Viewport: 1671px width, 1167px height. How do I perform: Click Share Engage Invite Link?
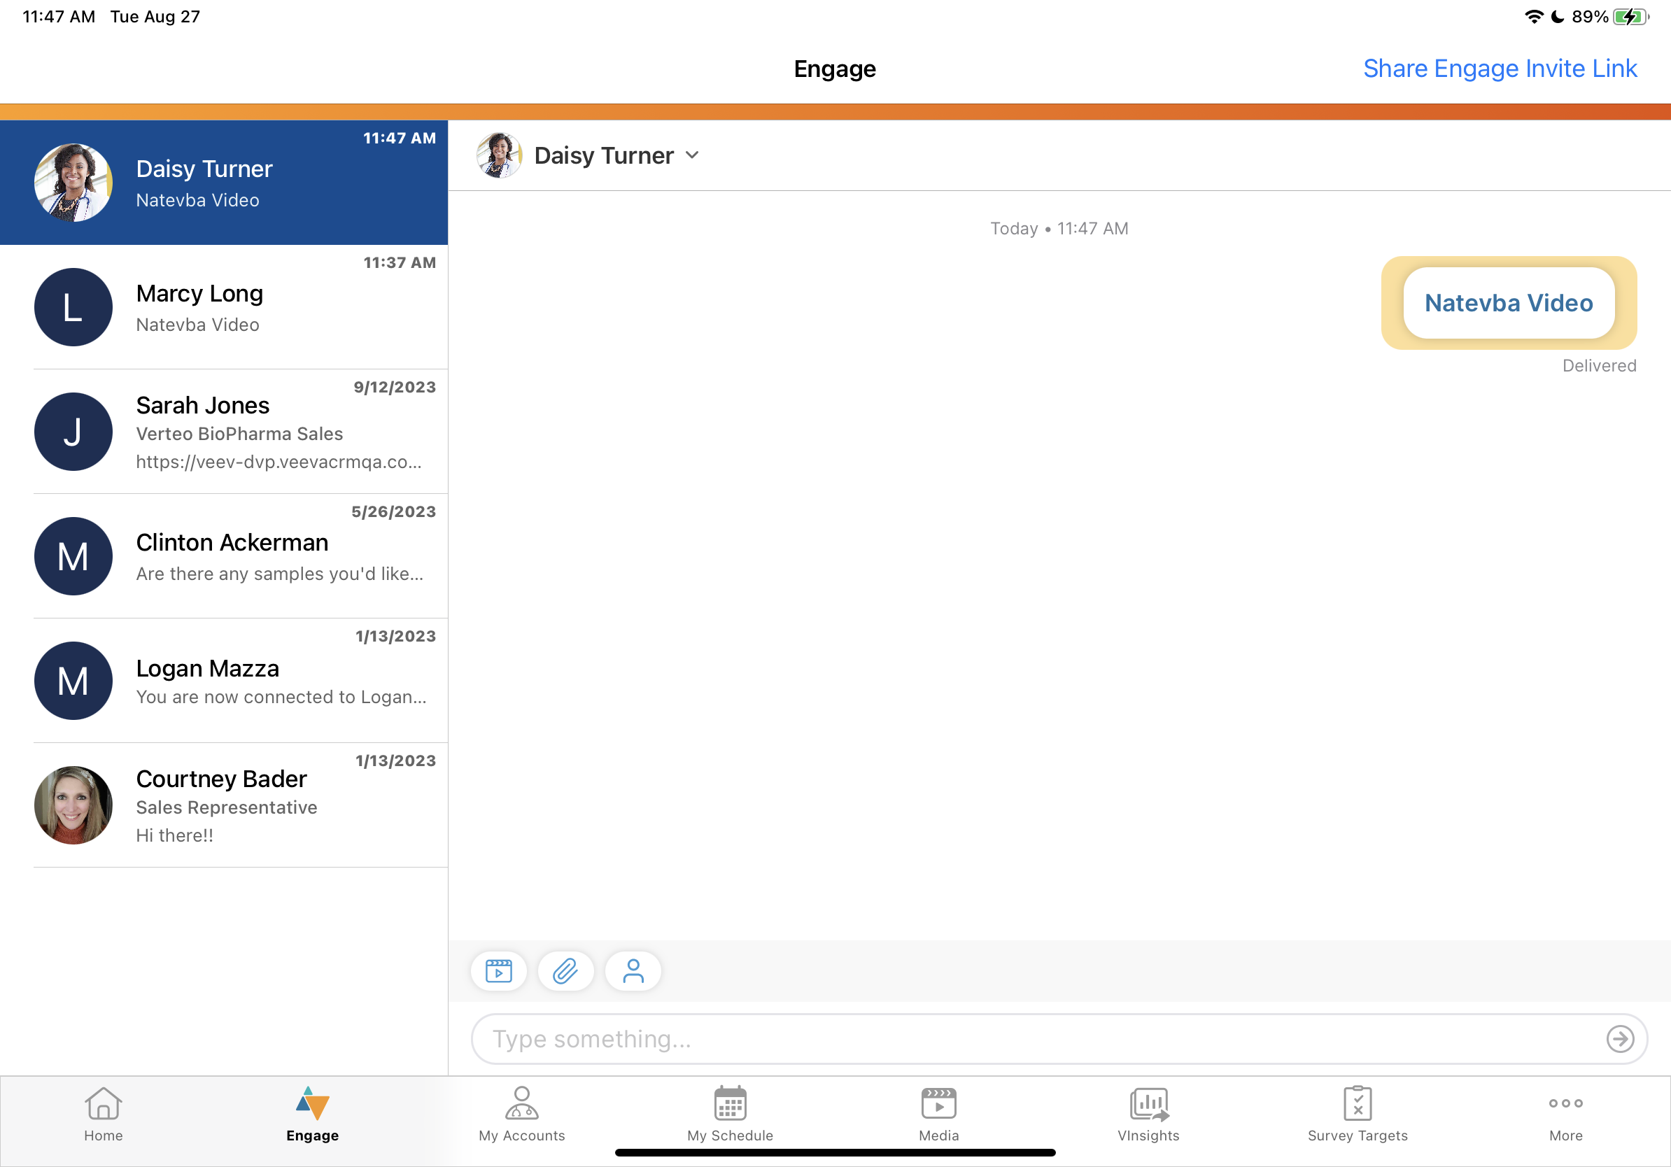pyautogui.click(x=1500, y=69)
